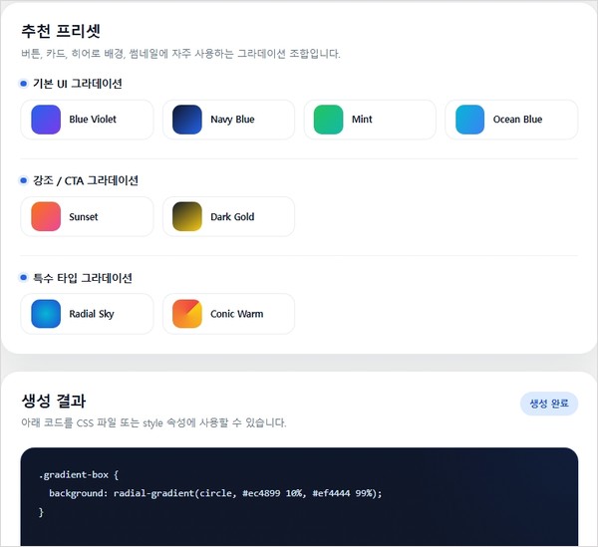Click the description starting 아래 코드를 CSS
598x547 pixels.
point(153,422)
